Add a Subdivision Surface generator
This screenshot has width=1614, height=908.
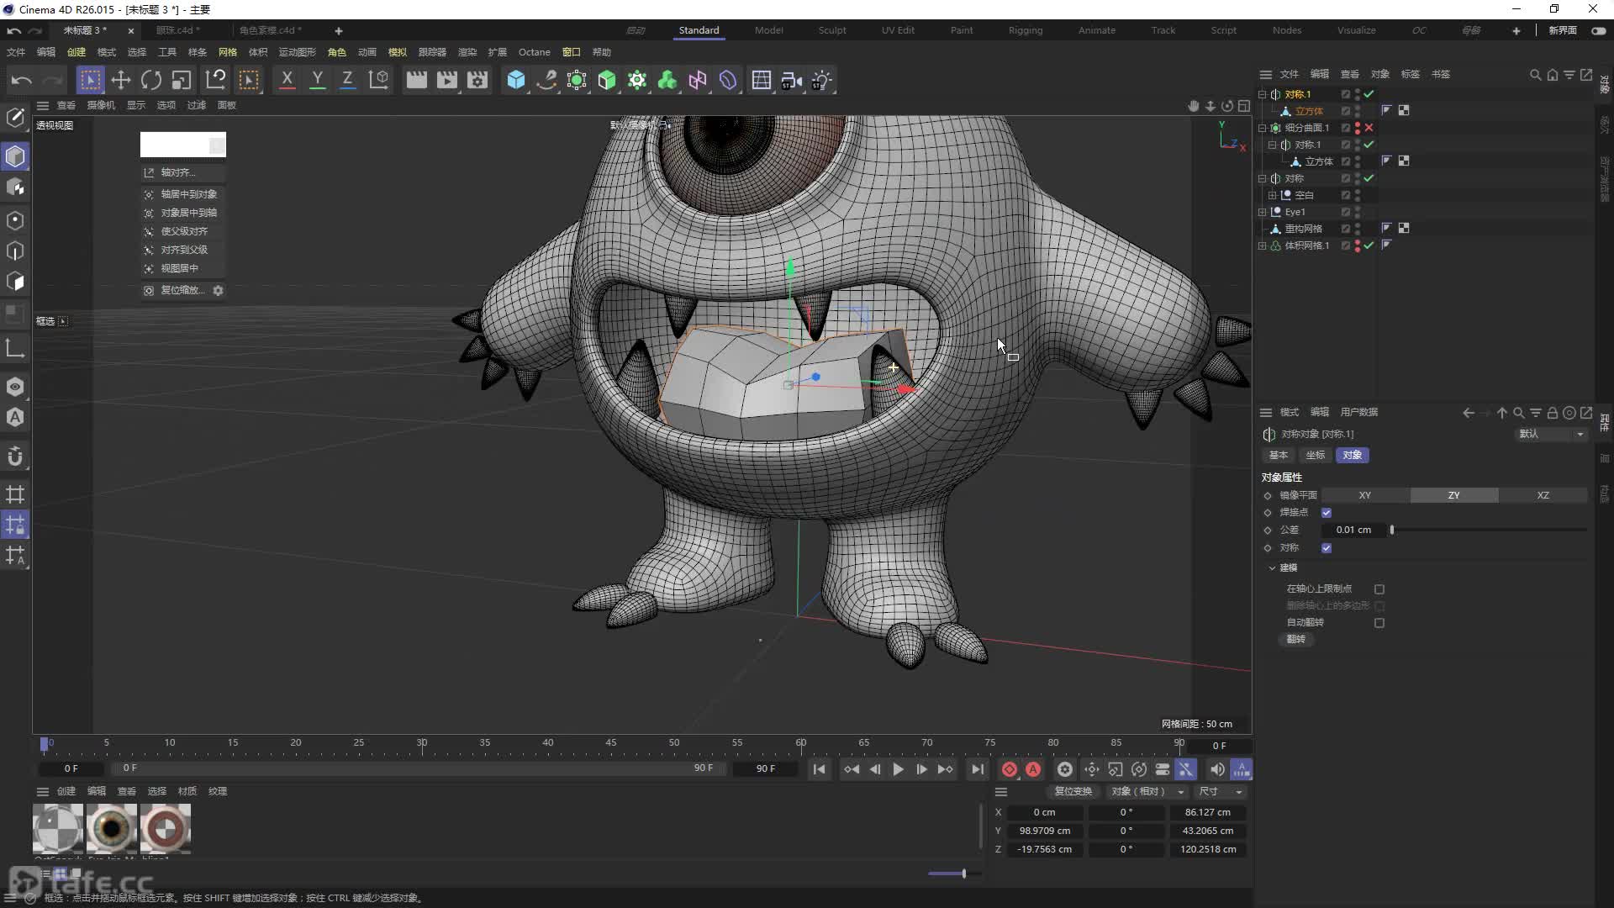(x=577, y=80)
